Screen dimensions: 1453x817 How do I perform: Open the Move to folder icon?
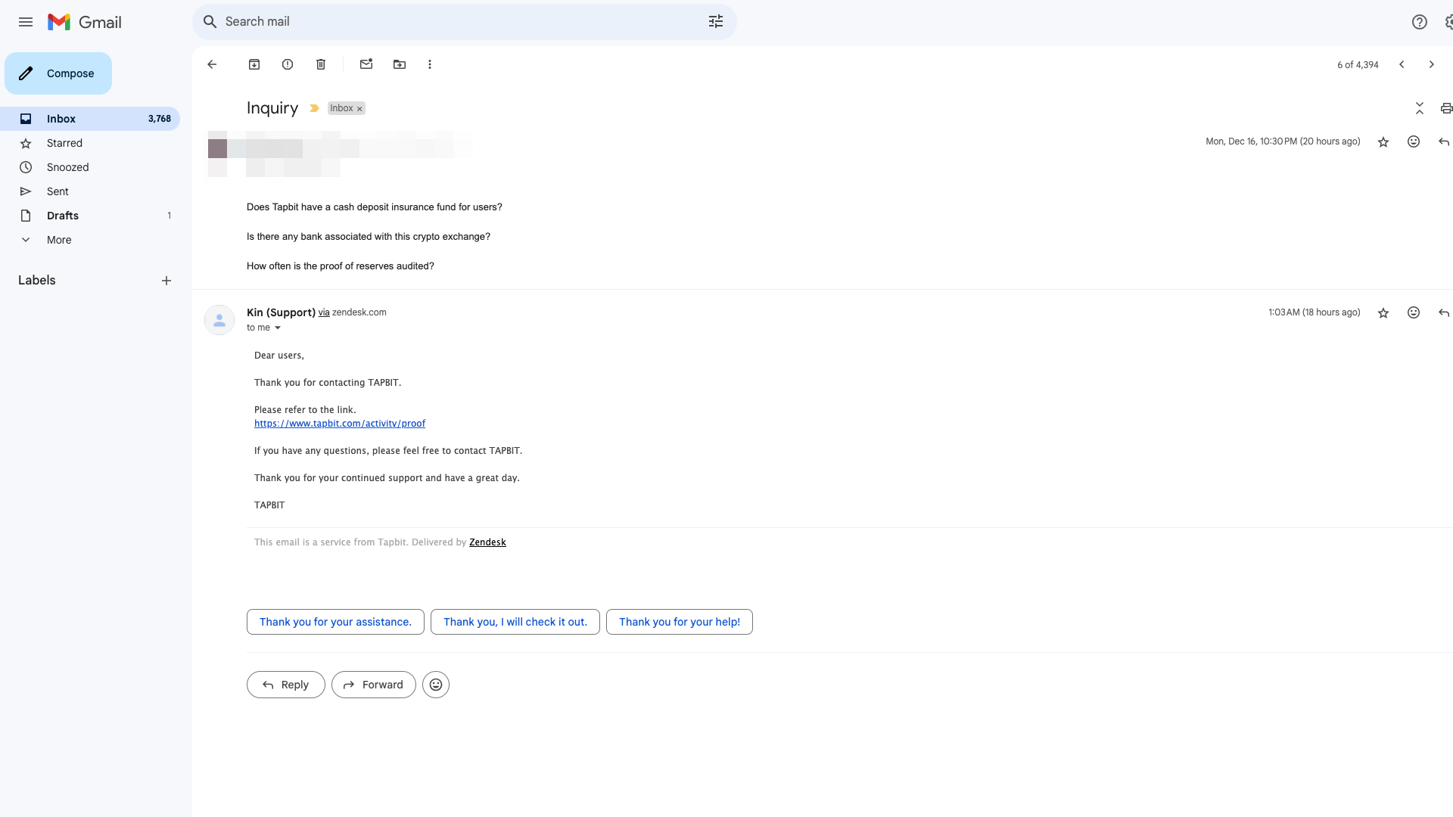coord(400,64)
